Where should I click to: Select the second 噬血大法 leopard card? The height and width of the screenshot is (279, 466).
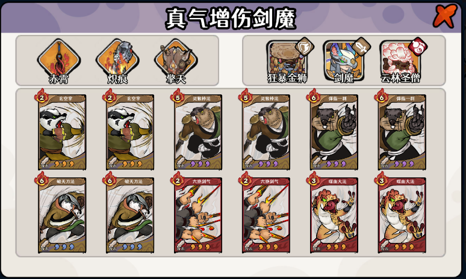coord(402,215)
